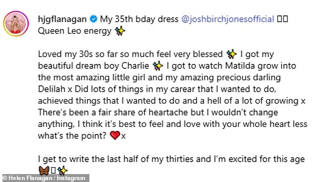Click the unrendered emoji box beside the butterfly
This screenshot has width=315, height=182.
click(x=53, y=171)
